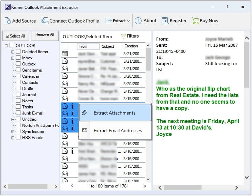Click the Filters funnel icon
Screen dimensions: 252x196
(123, 36)
